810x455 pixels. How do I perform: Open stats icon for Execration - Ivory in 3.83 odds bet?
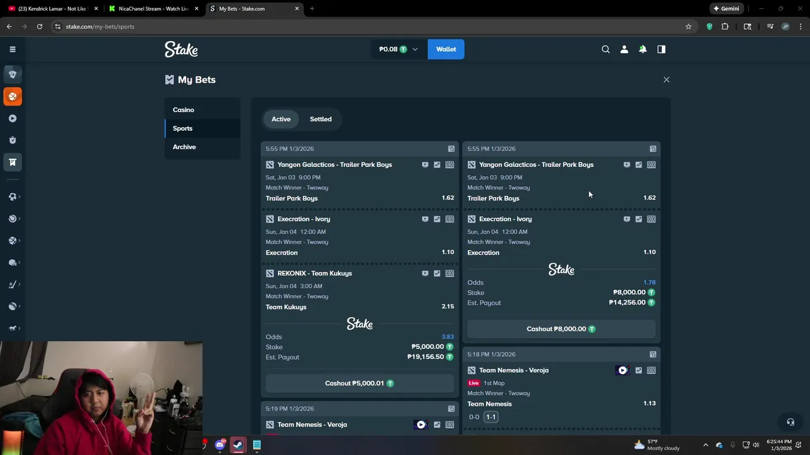[x=437, y=219]
